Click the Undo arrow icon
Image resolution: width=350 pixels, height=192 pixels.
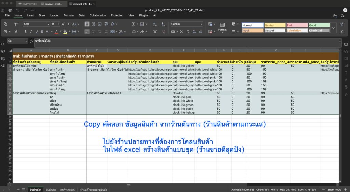[18, 10]
